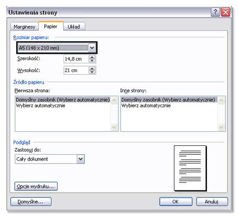Viewport: 239px width, 217px height.
Task: Increase Wysokość with the up arrow
Action: coord(92,69)
